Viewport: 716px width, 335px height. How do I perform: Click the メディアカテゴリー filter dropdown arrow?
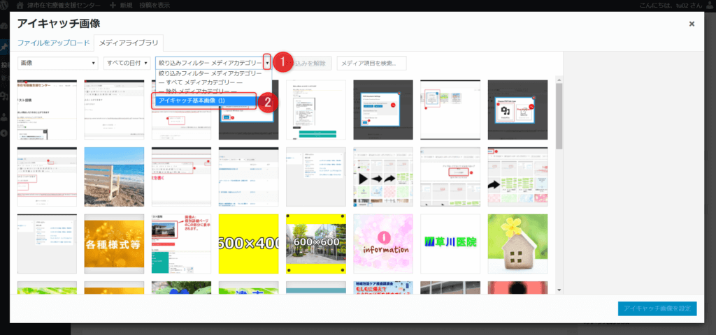tap(266, 63)
